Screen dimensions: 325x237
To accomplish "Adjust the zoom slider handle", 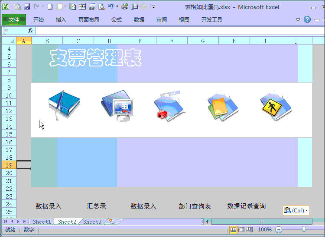I will click(304, 229).
